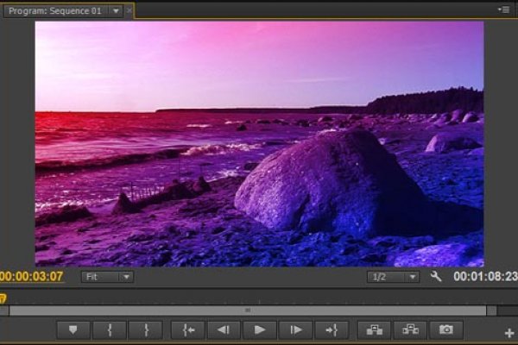Step forward one frame
This screenshot has height=345, width=518.
click(295, 329)
